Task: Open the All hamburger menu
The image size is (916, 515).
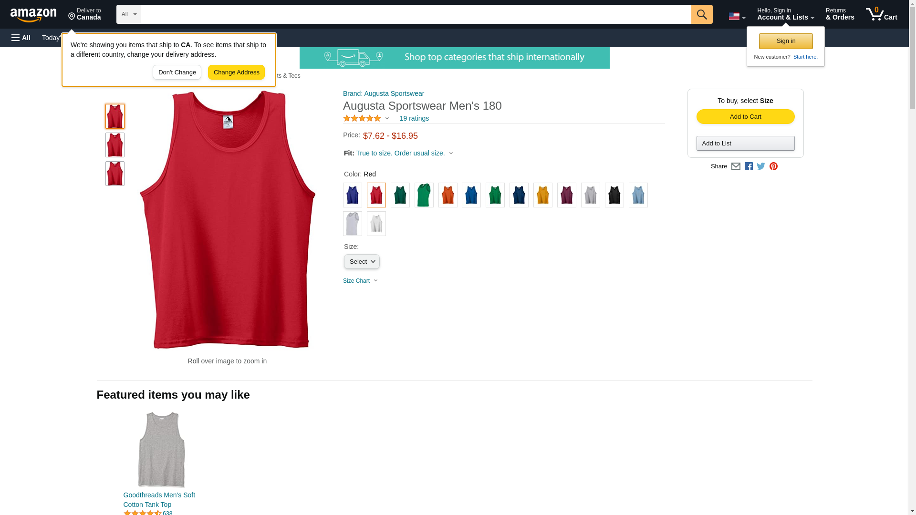Action: click(x=21, y=38)
